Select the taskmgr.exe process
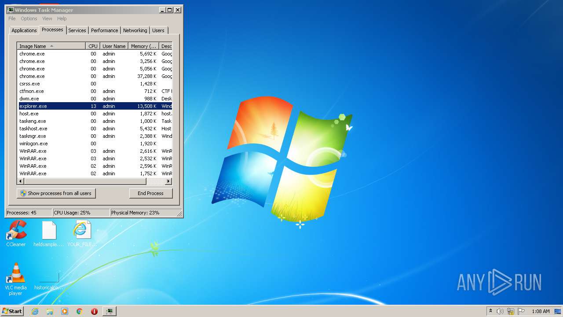The width and height of the screenshot is (563, 317). point(95,136)
